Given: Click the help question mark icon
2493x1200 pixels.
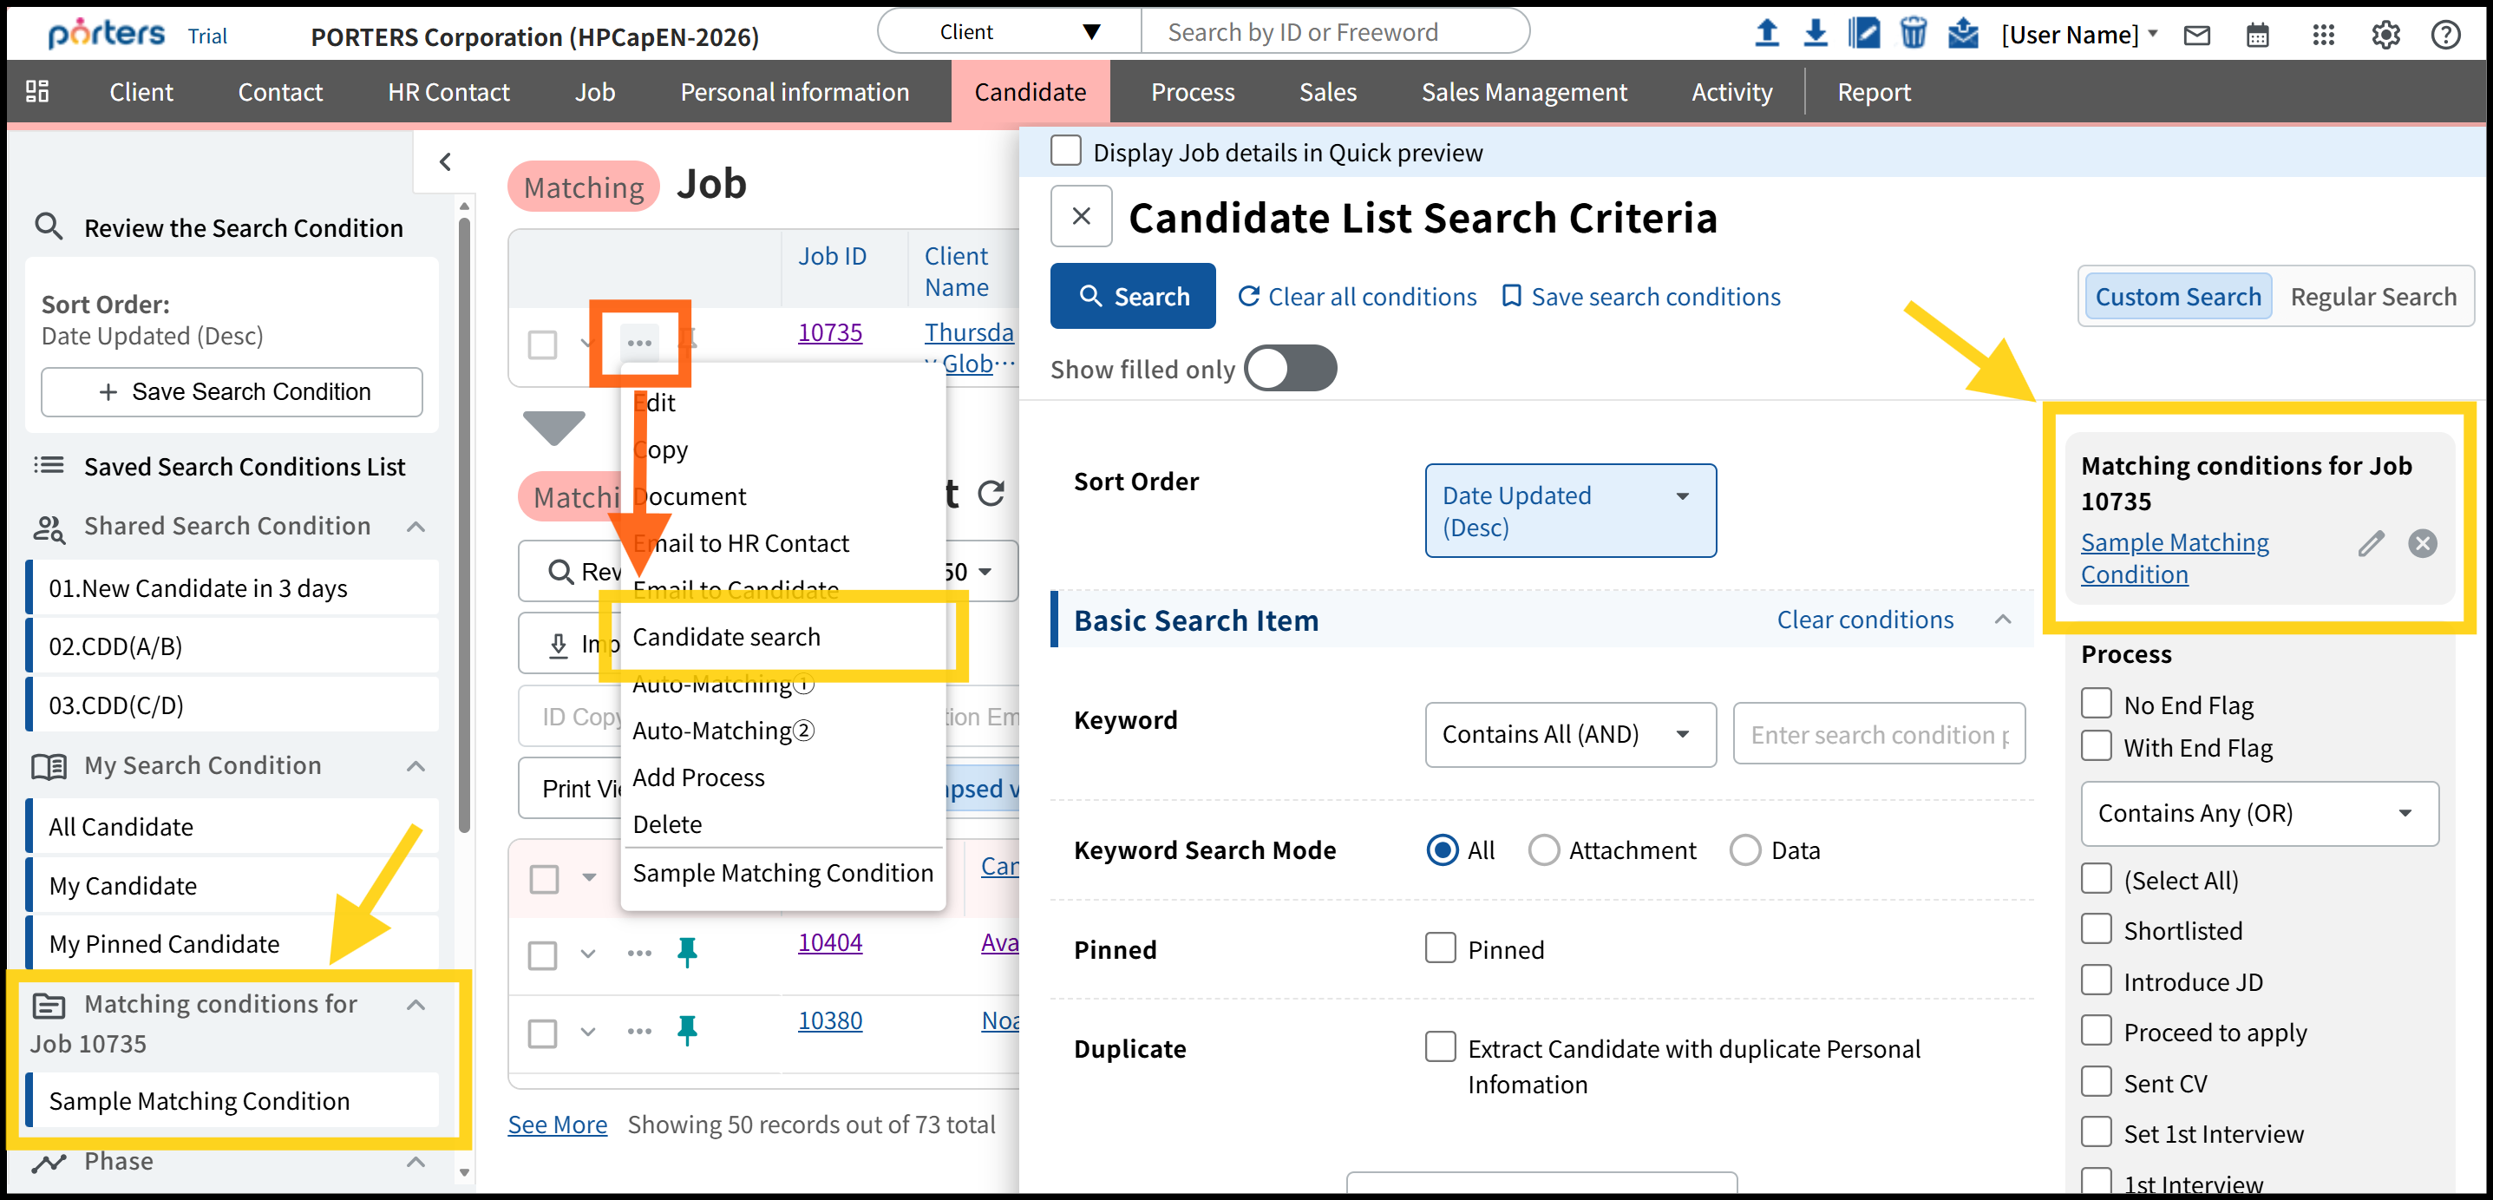Looking at the screenshot, I should [2445, 36].
